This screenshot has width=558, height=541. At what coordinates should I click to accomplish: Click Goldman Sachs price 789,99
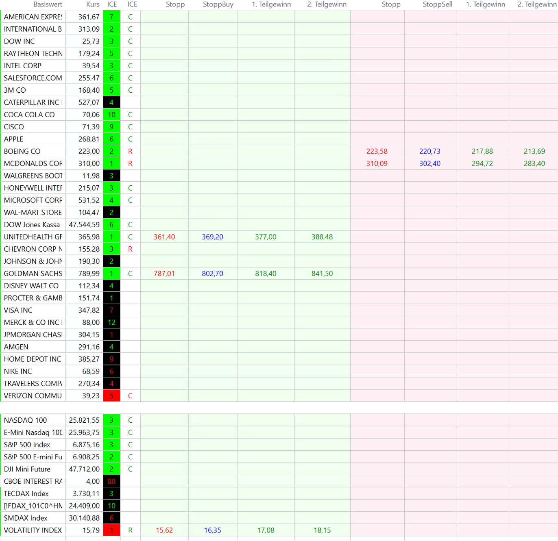point(89,274)
